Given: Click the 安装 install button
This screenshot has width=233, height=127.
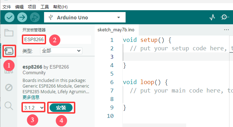Looking at the screenshot, I should click(x=61, y=108).
